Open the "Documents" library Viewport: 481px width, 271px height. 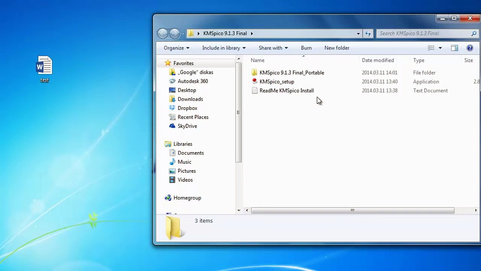pos(191,153)
